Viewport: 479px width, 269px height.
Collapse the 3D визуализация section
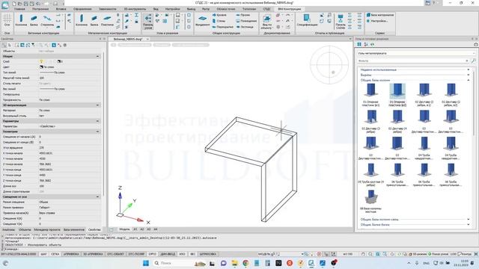tap(98, 105)
